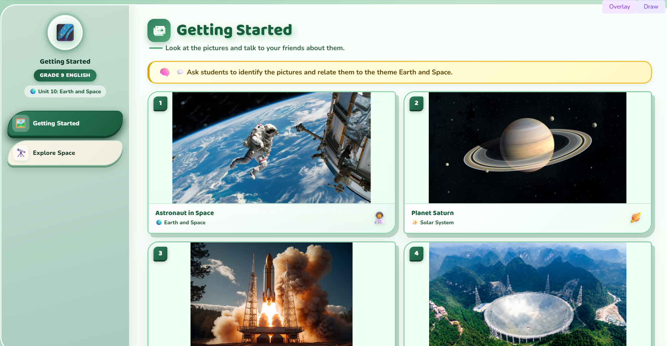Click the speech bubble icon in teacher note
The width and height of the screenshot is (667, 346).
click(x=180, y=72)
